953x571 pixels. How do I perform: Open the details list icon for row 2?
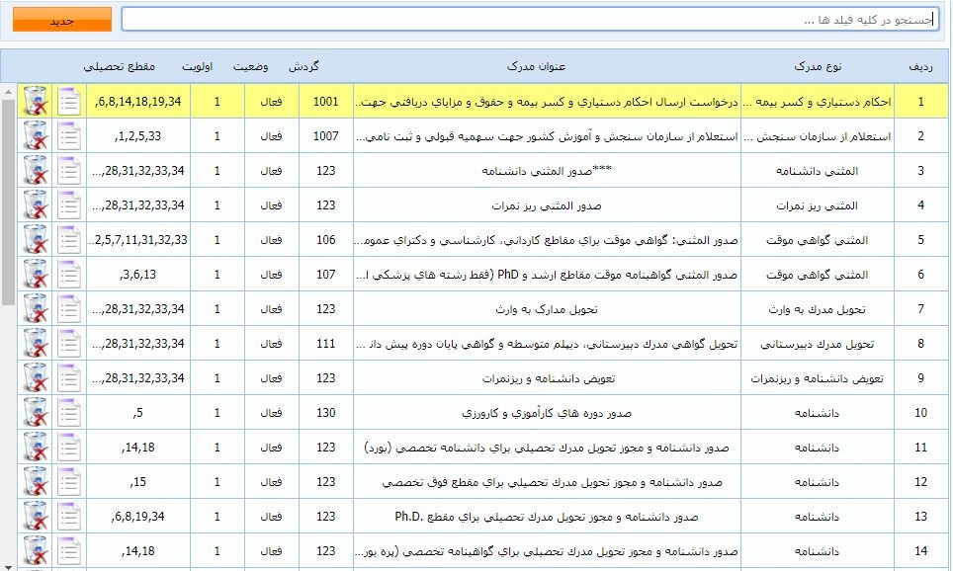(70, 136)
